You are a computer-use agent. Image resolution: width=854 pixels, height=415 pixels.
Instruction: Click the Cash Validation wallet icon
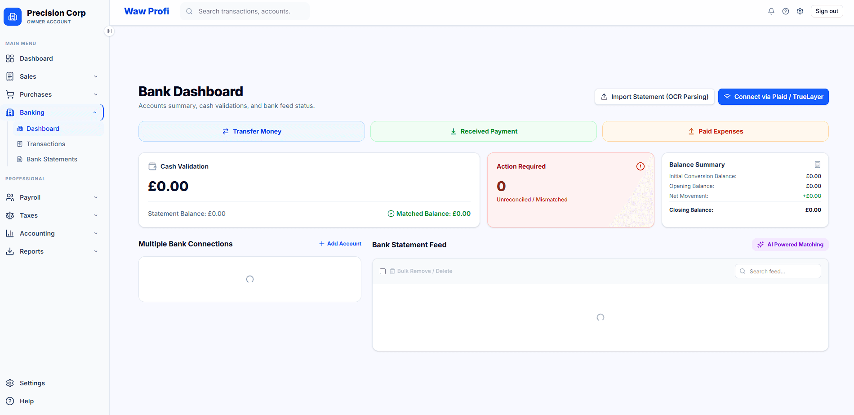point(152,166)
